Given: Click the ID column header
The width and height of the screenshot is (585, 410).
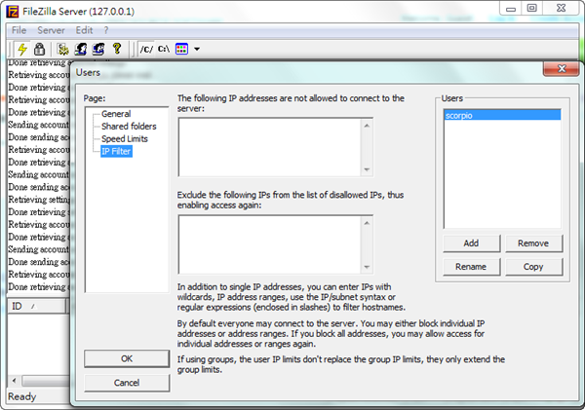Looking at the screenshot, I should (36, 306).
